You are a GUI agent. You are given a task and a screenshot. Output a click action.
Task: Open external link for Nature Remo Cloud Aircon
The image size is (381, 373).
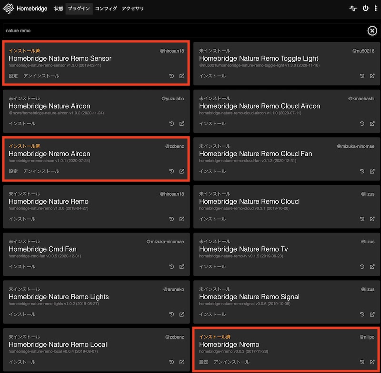tap(372, 124)
